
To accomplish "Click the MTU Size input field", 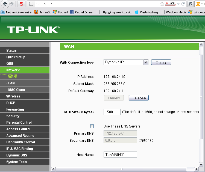I will [112, 112].
